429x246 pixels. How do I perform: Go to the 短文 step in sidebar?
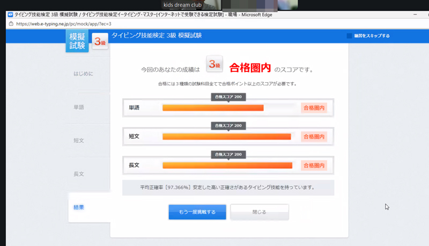79,140
